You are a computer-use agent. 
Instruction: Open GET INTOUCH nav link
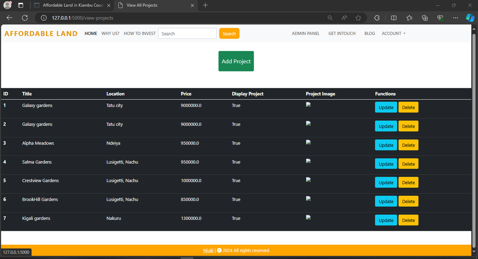tap(342, 33)
